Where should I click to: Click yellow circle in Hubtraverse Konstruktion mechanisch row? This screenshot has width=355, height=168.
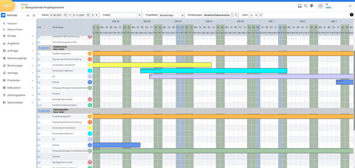[x=90, y=65]
